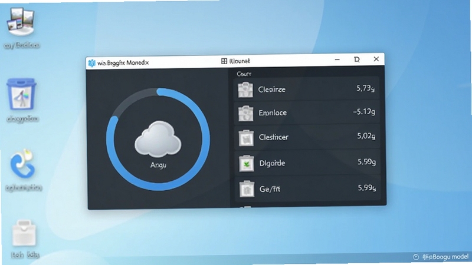Open the blue swirl browser desktop icon
This screenshot has width=472, height=265.
pos(22,164)
